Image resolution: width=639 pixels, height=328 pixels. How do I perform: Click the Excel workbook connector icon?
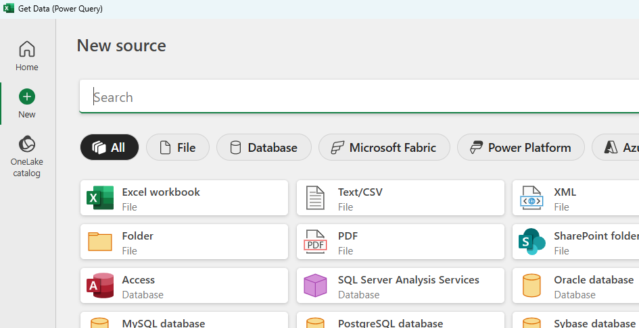coord(100,198)
